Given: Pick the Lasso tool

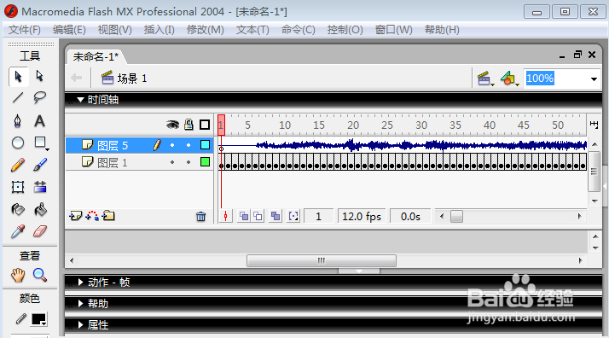Looking at the screenshot, I should (39, 97).
